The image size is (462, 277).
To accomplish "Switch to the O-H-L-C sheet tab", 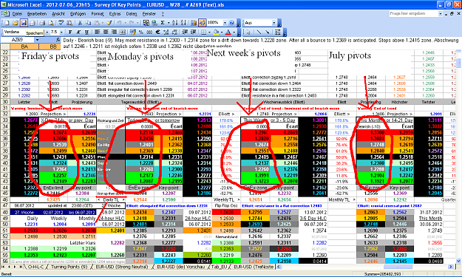I will (x=35, y=267).
